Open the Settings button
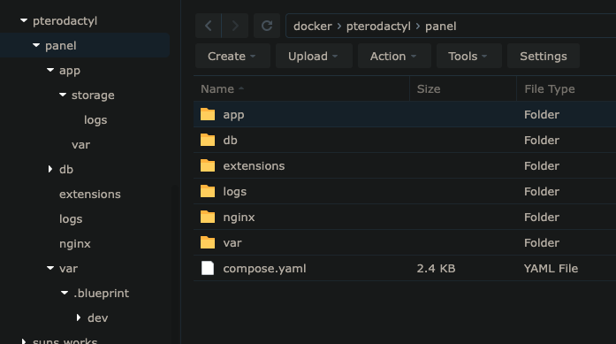Viewport: 616px width, 344px height. pyautogui.click(x=544, y=57)
